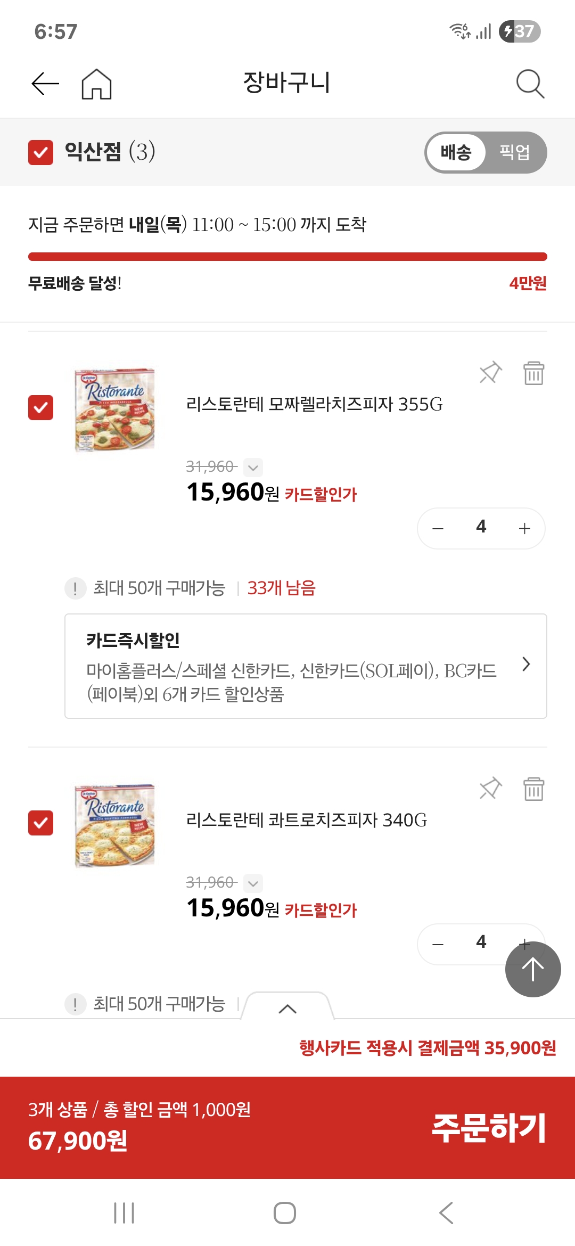Increase mozzarella pizza quantity with plus
This screenshot has width=575, height=1246.
pos(524,528)
